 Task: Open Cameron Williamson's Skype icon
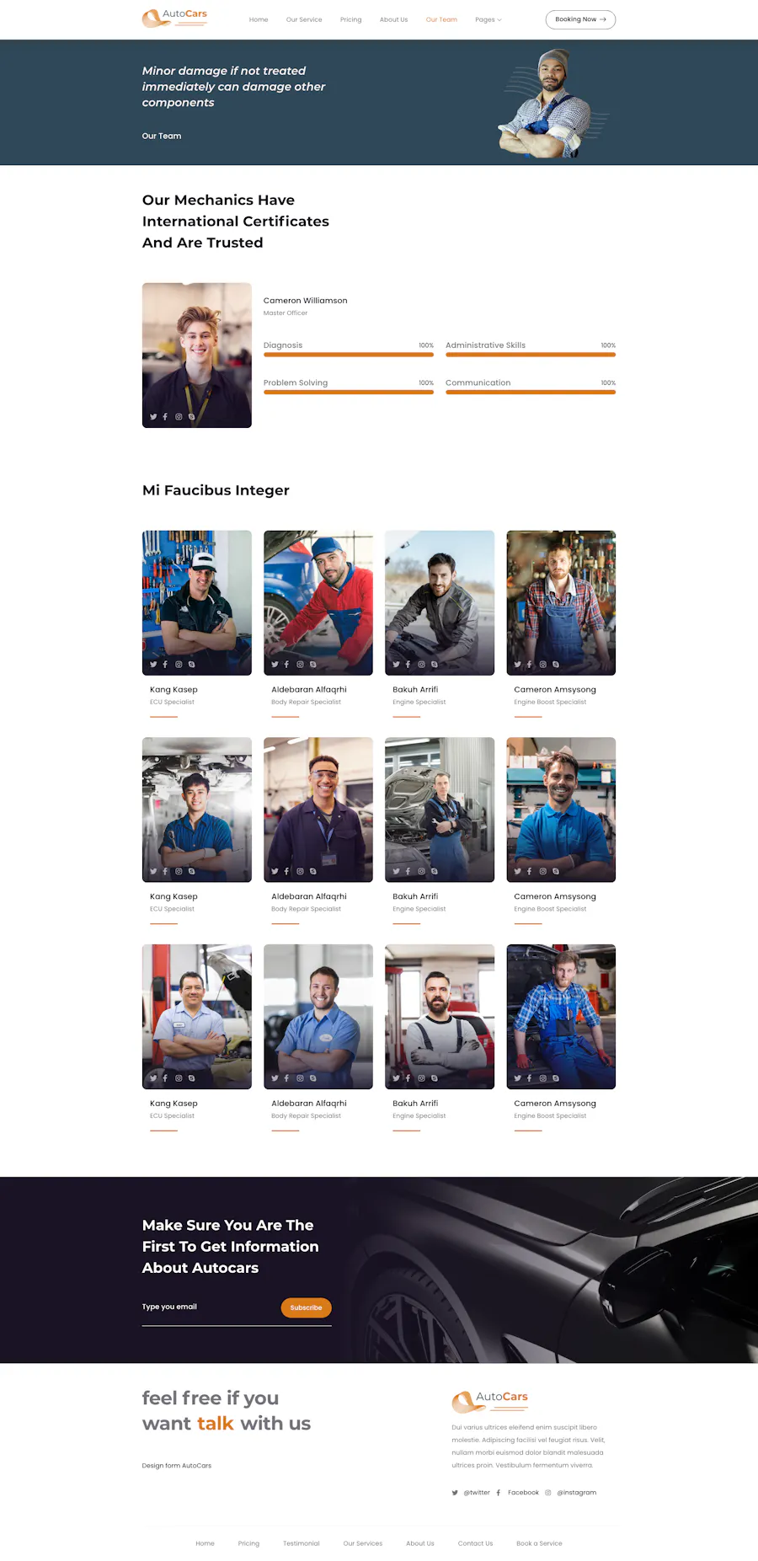(x=192, y=417)
